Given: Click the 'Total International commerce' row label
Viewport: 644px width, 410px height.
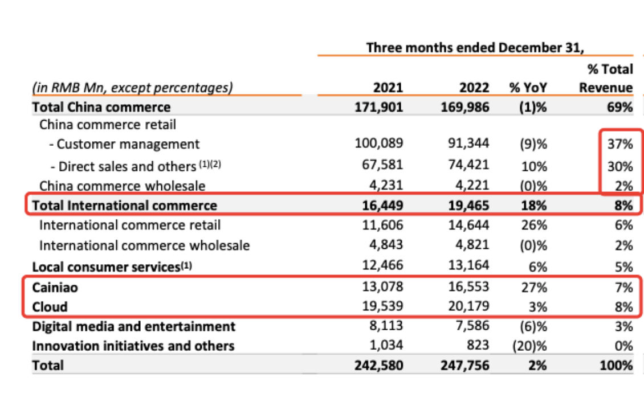Looking at the screenshot, I should pos(124,206).
